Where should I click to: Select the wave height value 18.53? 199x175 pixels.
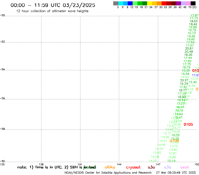pyautogui.click(x=194, y=21)
